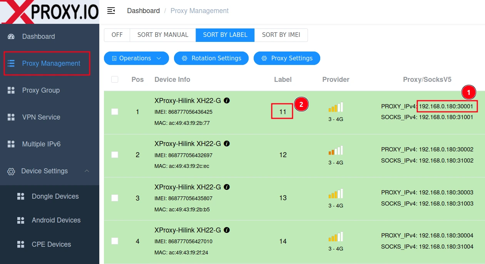Click the Device Info column header
This screenshot has height=264, width=485.
pos(172,80)
